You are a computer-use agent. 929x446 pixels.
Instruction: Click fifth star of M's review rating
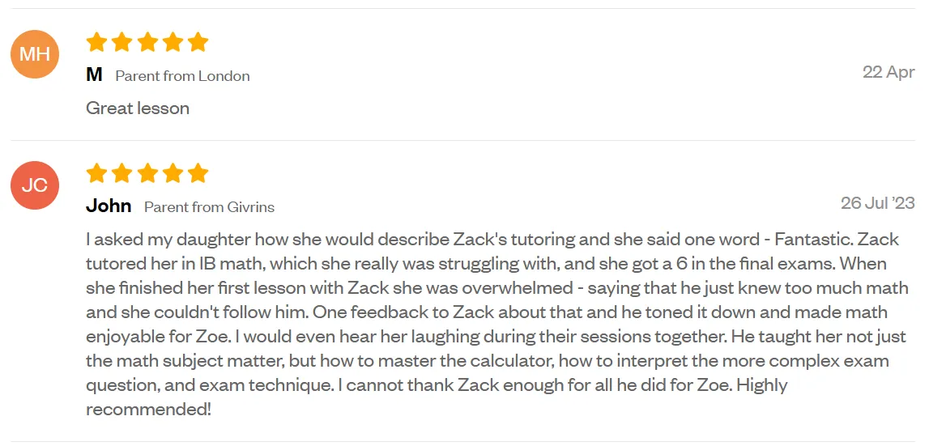click(x=198, y=42)
